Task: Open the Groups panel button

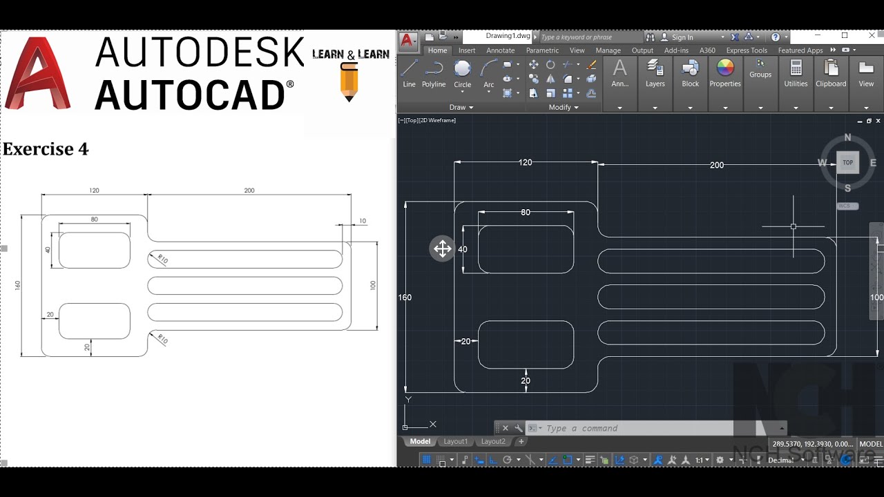Action: (x=760, y=69)
